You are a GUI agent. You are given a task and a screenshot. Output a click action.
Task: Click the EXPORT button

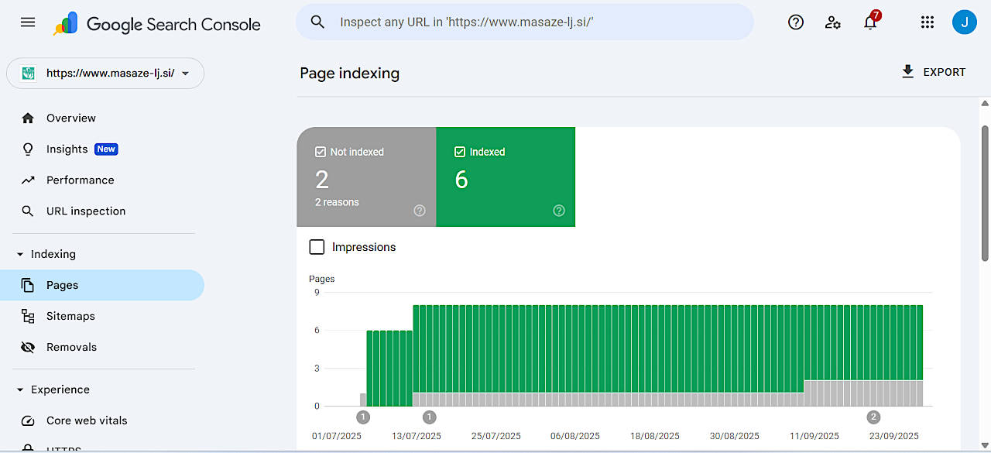tap(933, 72)
